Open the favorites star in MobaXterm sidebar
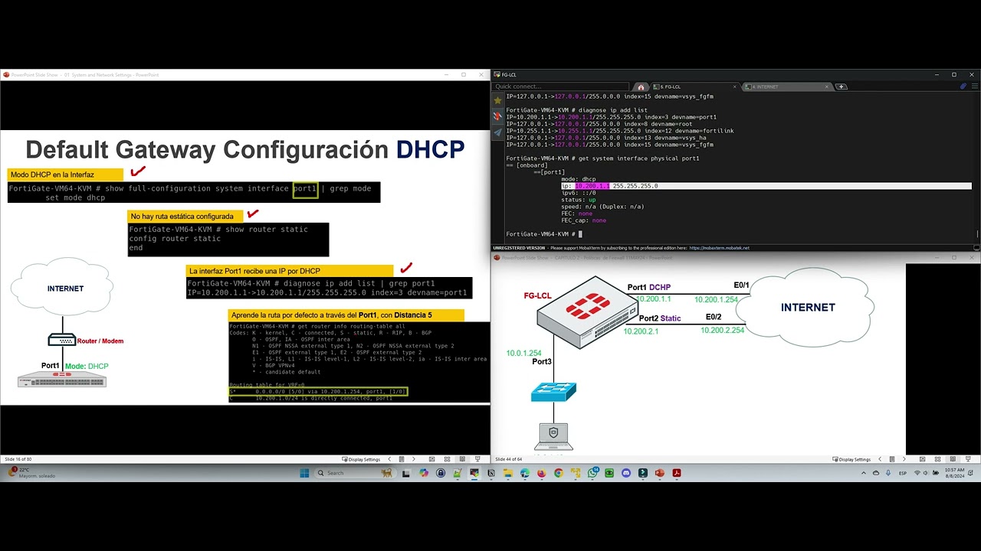 tap(498, 100)
